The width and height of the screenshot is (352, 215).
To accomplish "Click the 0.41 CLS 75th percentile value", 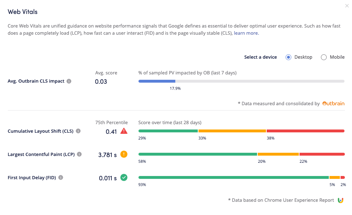I will 111,132.
